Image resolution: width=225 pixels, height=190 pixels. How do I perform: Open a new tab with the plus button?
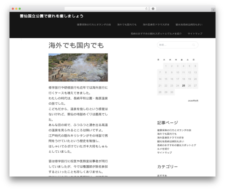click(213, 10)
